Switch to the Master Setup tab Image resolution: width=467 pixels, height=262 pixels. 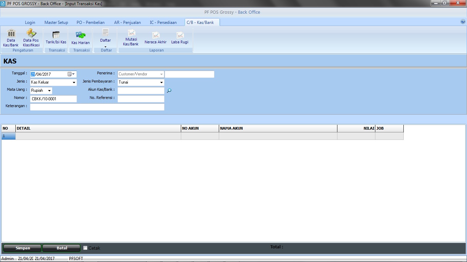coord(56,23)
